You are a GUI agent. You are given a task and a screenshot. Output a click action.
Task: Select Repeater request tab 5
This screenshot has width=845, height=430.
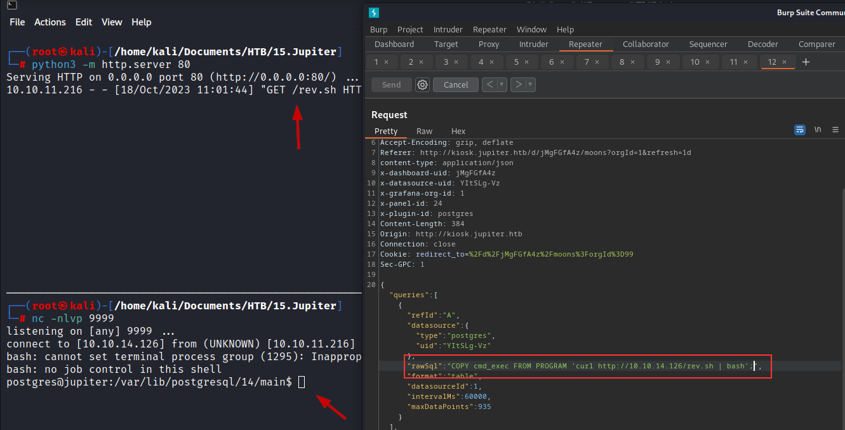tap(517, 62)
